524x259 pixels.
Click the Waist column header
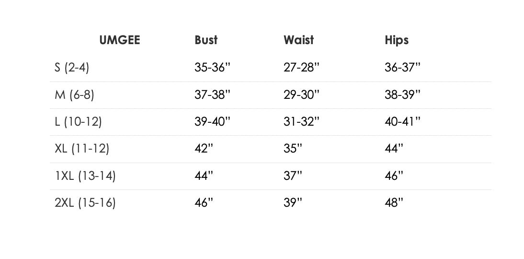[x=298, y=40]
